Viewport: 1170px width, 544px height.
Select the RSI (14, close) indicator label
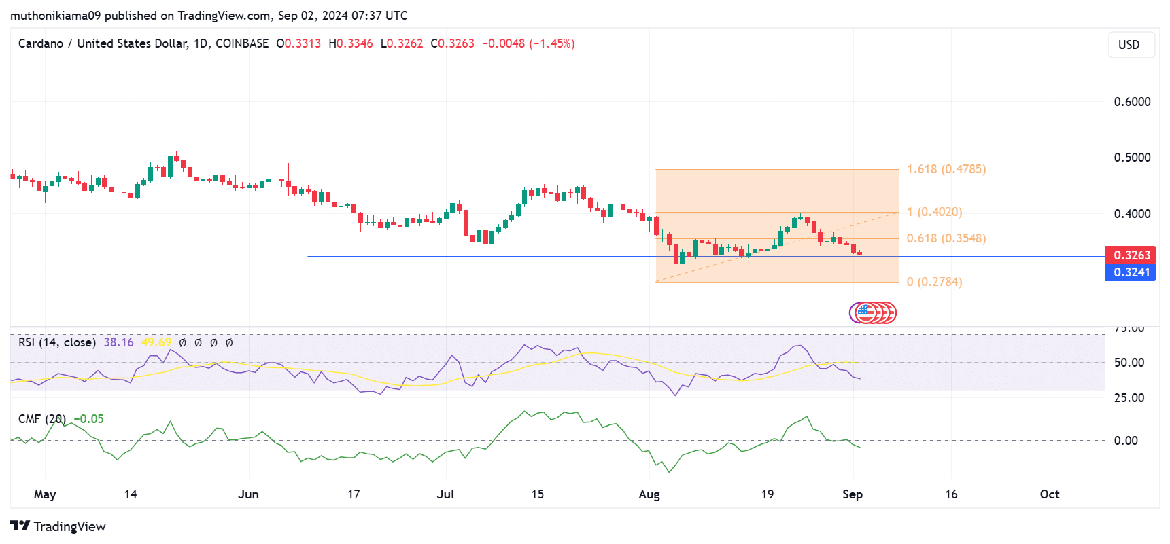57,342
